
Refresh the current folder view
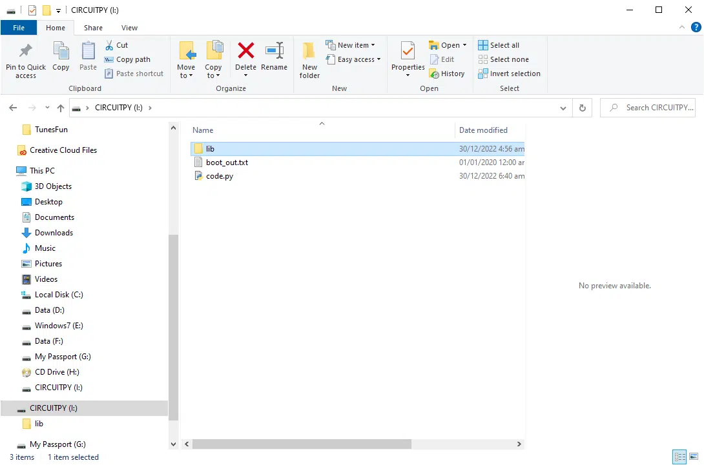coord(583,108)
